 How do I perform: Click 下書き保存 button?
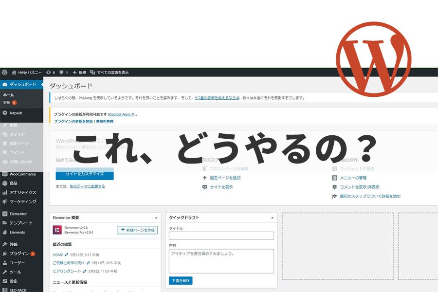[181, 280]
